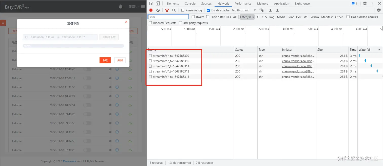Download the 2022-03-18 08:39:25 recording

click(x=130, y=132)
